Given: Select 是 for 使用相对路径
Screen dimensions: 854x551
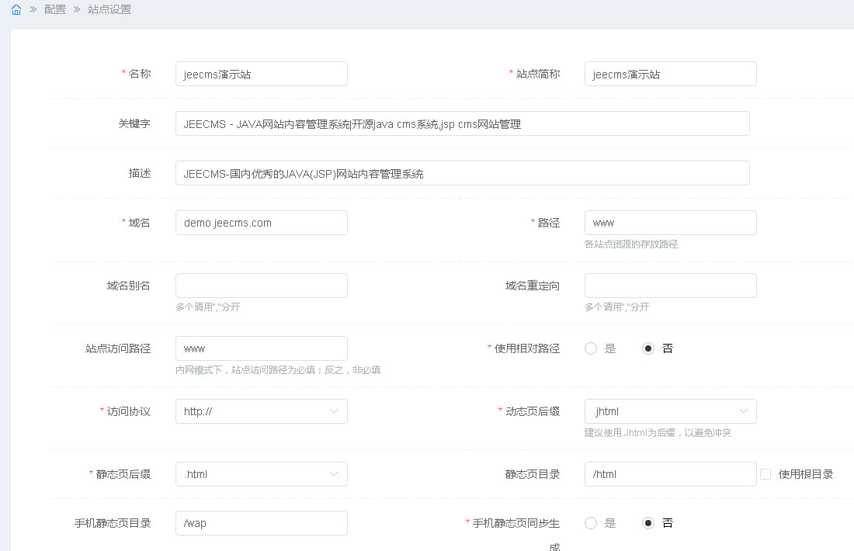Looking at the screenshot, I should pyautogui.click(x=591, y=348).
